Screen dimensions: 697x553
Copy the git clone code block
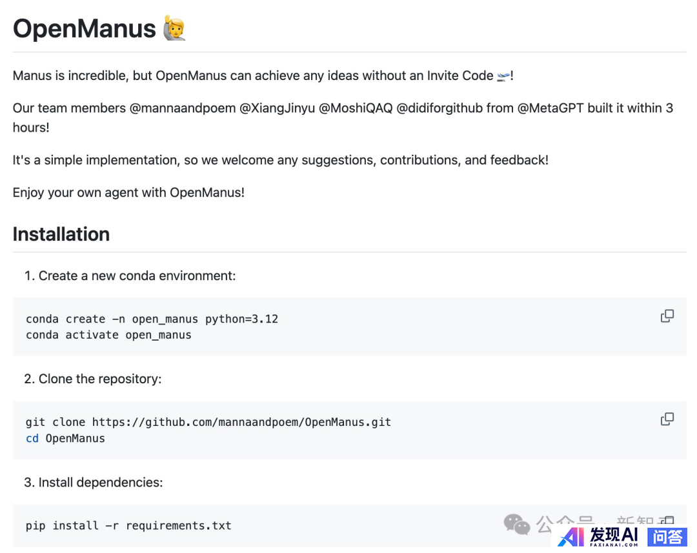(x=667, y=419)
